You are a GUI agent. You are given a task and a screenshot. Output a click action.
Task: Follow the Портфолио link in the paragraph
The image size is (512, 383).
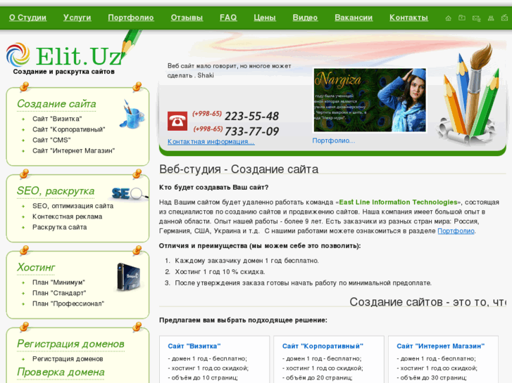point(456,231)
